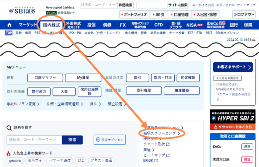Screen dimensions: 259x167
Task: Expand the ポートフォリオ menu button
Action: (x=134, y=15)
